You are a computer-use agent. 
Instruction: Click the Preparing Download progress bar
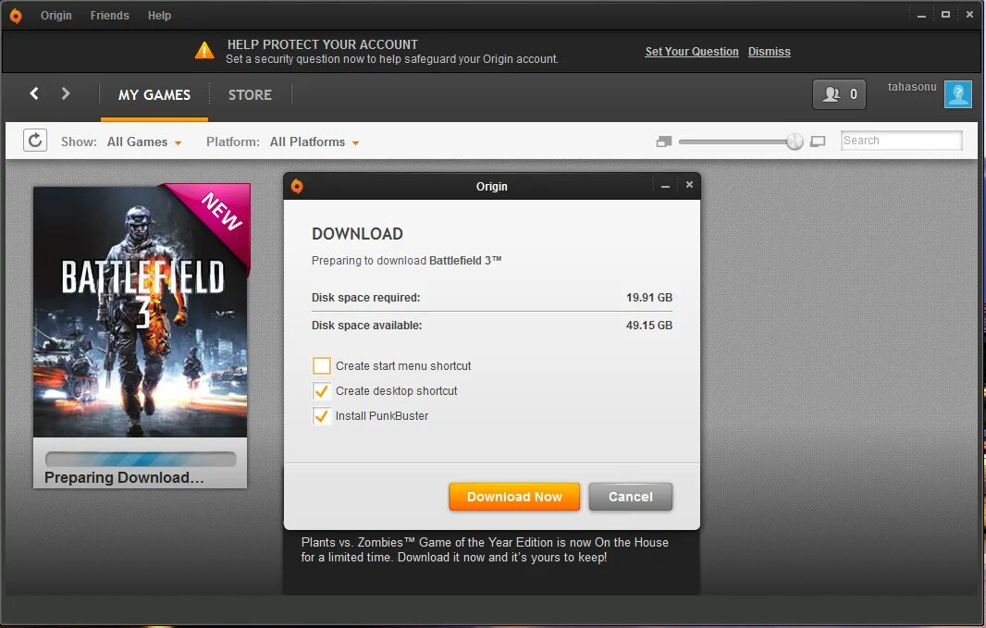pos(141,459)
